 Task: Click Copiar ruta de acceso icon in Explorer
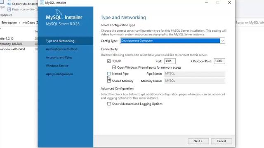click(9, 4)
